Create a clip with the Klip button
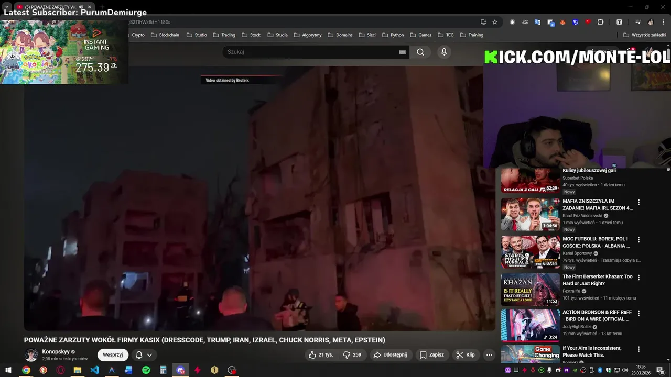 pyautogui.click(x=466, y=354)
